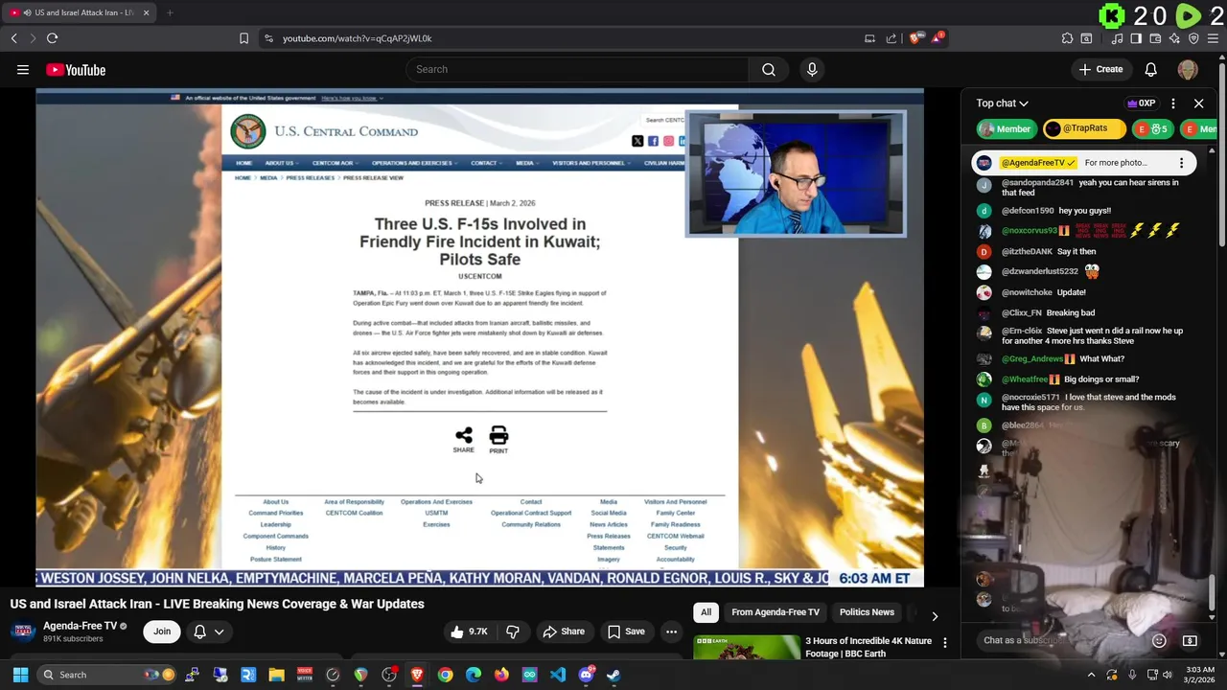Click the Create button
Viewport: 1227px width, 690px height.
[x=1100, y=69]
